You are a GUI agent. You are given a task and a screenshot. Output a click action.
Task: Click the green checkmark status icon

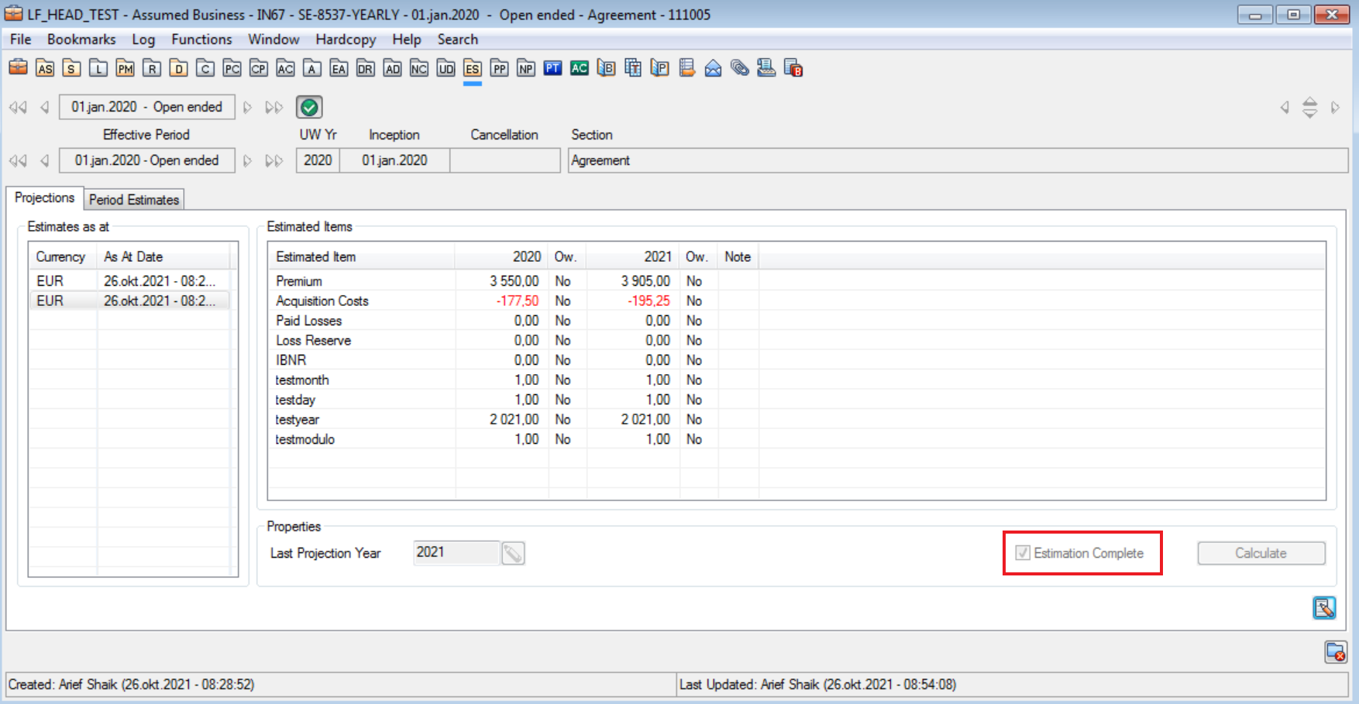click(309, 108)
